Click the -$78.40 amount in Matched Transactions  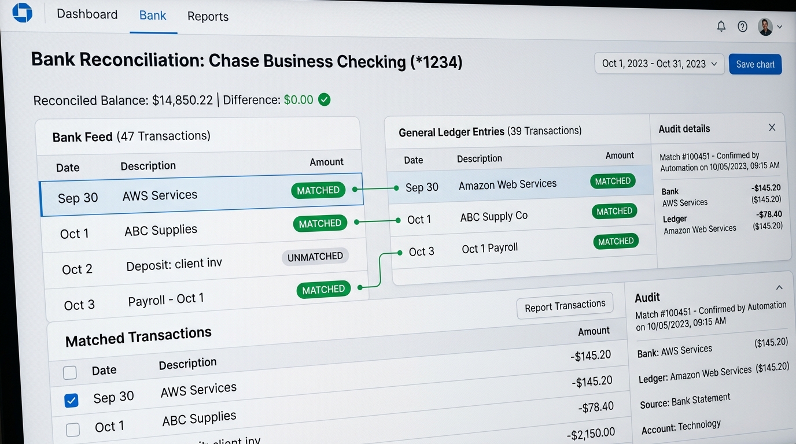pos(596,407)
